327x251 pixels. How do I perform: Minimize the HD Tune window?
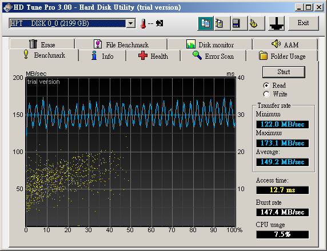(299, 7)
